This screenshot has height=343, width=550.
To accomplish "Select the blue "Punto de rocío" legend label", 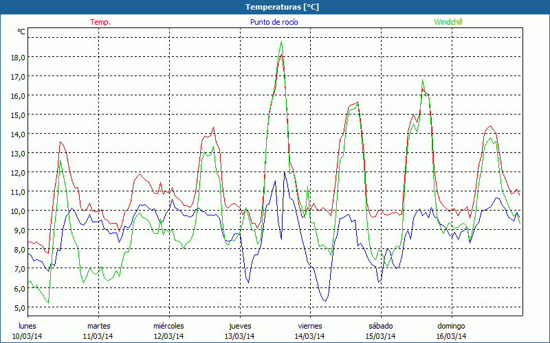I will [x=274, y=22].
